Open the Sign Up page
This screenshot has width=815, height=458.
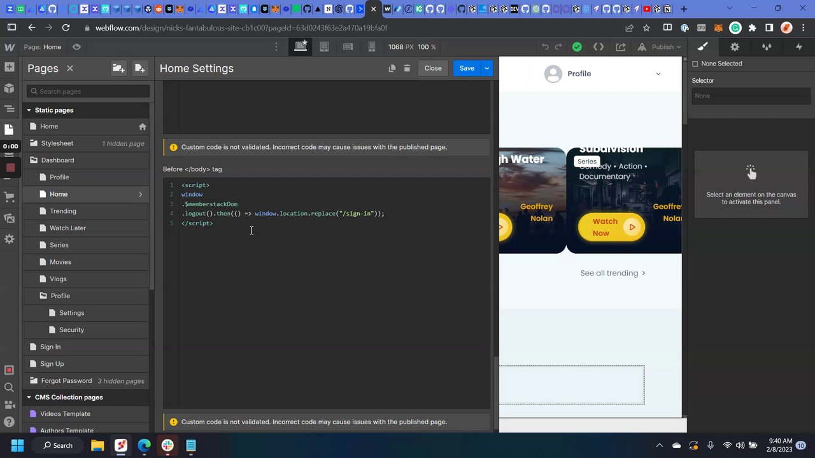87,364
